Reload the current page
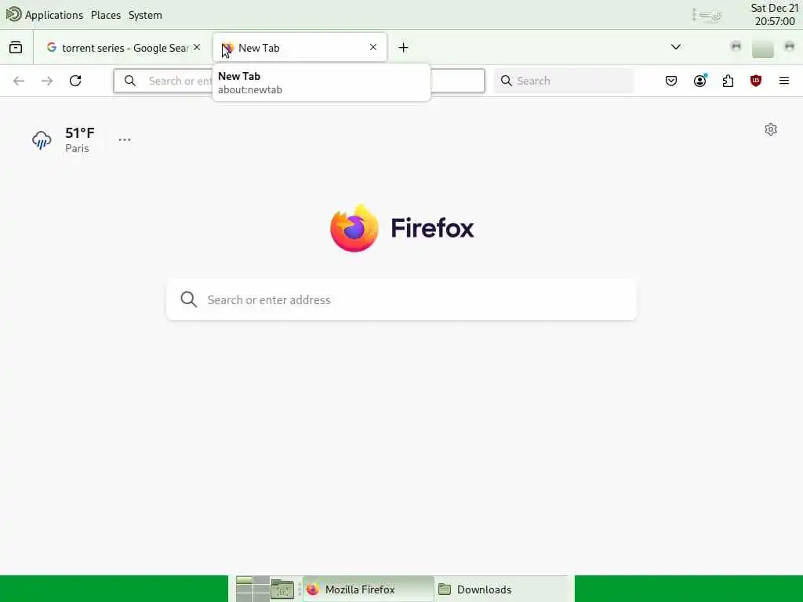Screen dimensions: 803x602 75,81
